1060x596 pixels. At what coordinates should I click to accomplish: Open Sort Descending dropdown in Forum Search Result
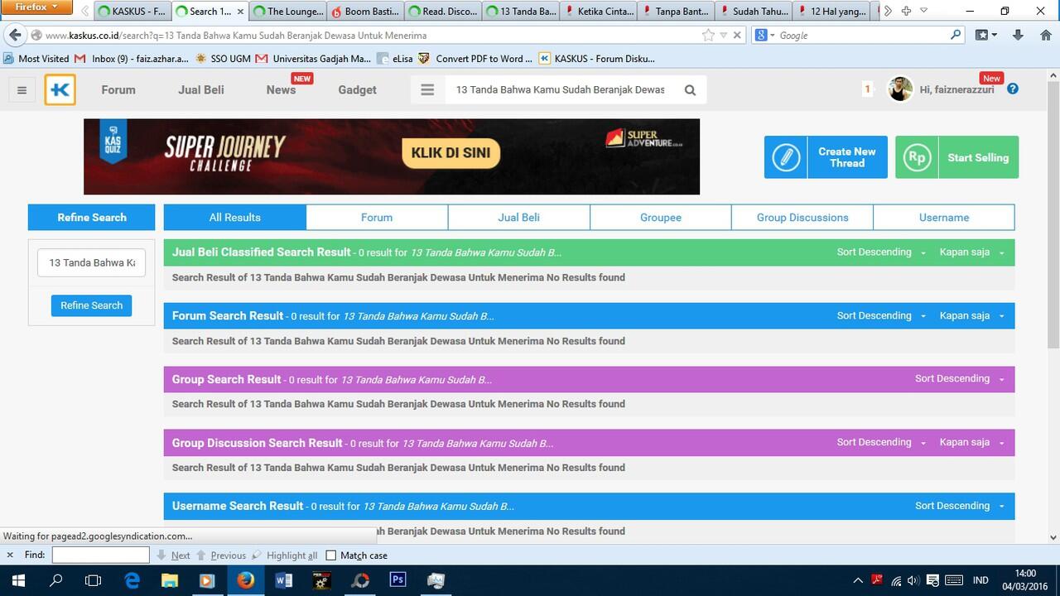881,315
